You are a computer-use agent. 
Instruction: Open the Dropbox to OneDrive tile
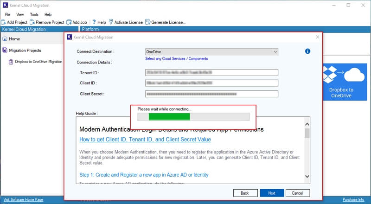345,82
